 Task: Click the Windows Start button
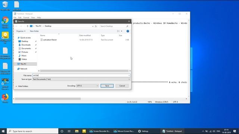tap(3, 131)
